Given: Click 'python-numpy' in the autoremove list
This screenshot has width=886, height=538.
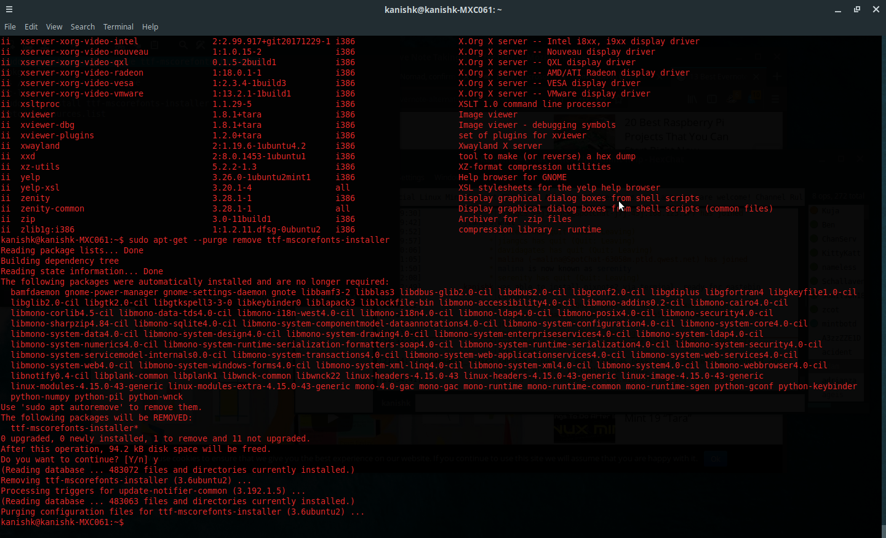Looking at the screenshot, I should 40,397.
